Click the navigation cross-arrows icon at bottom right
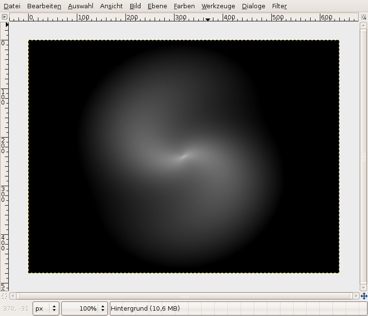368x316 pixels. [x=363, y=296]
